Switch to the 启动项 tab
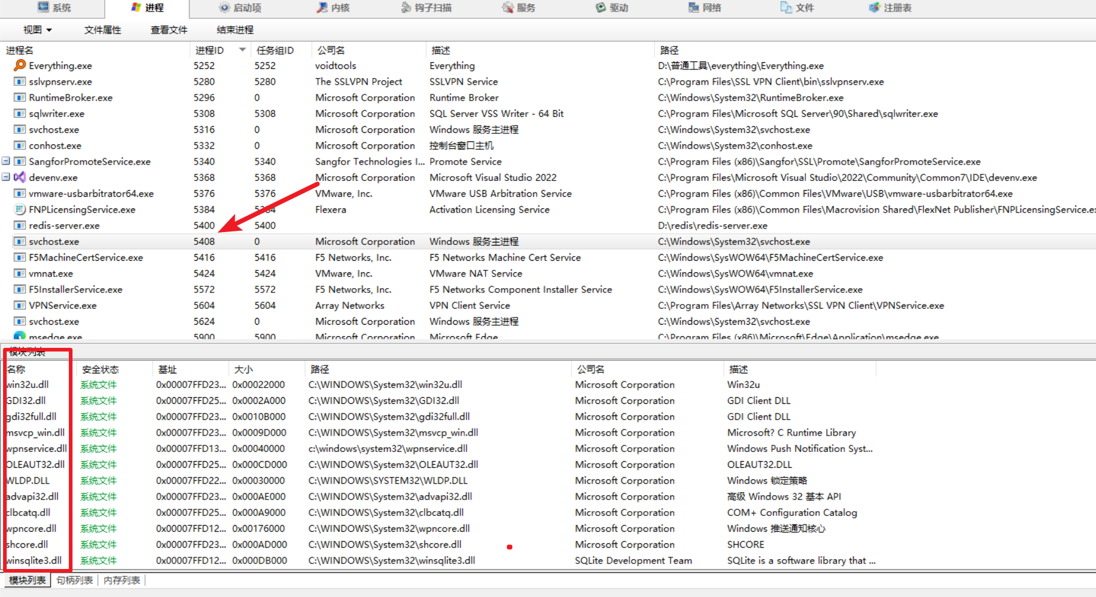 click(x=240, y=7)
